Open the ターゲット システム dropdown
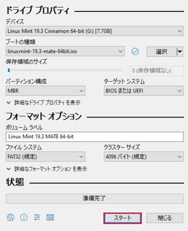This screenshot has width=188, height=231. (x=144, y=91)
